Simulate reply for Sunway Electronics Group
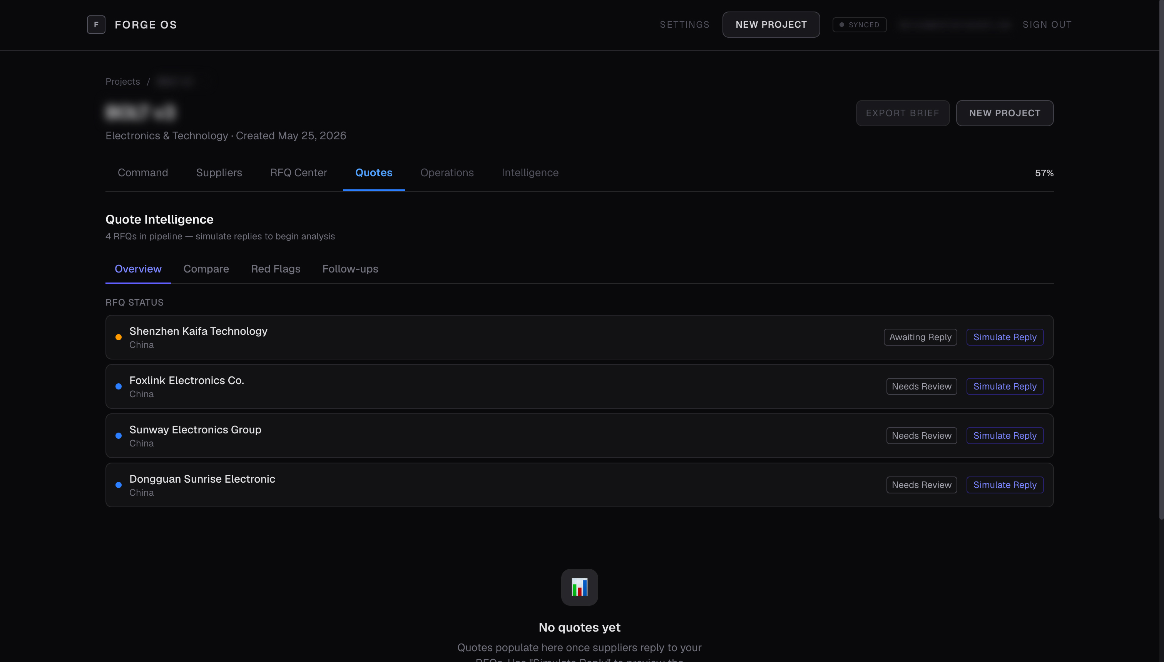The image size is (1164, 662). point(1005,436)
